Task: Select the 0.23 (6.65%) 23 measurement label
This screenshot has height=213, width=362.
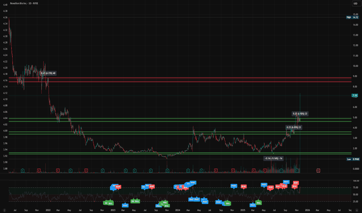Action: pos(294,127)
